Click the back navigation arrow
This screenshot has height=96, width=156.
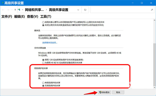point(3,10)
